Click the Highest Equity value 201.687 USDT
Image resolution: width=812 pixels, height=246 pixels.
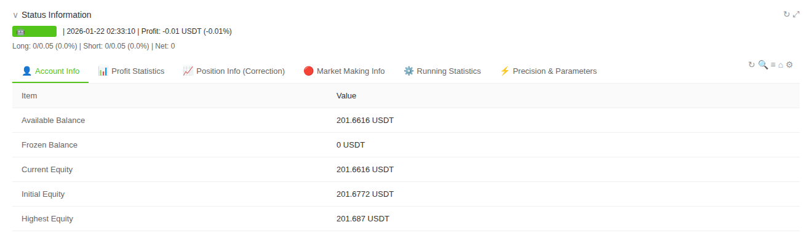click(363, 219)
